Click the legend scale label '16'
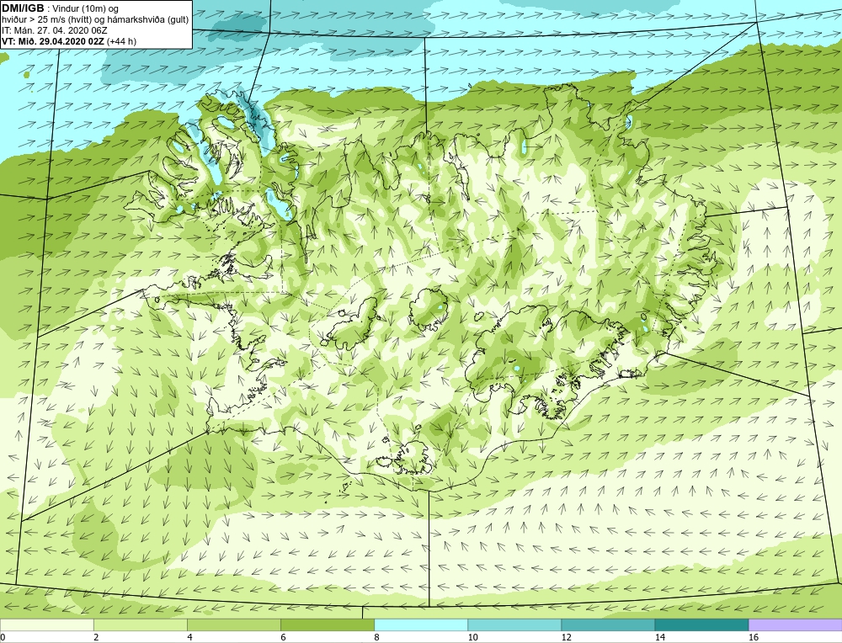 [x=754, y=637]
